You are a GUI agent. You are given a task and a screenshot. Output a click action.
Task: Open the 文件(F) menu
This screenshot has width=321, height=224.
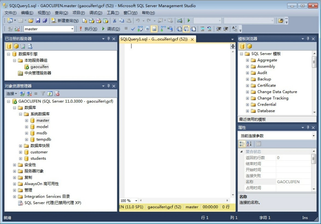click(x=10, y=13)
